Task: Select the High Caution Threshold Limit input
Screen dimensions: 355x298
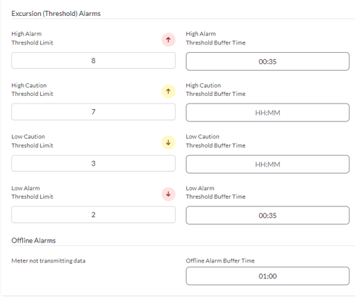Action: coord(93,112)
